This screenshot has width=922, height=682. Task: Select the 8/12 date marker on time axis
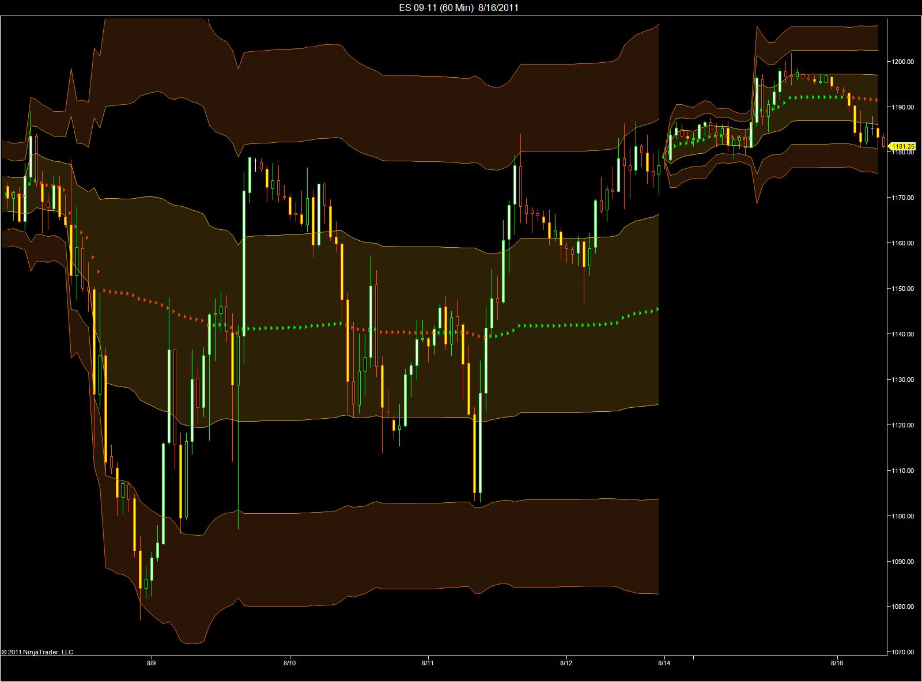[x=566, y=664]
